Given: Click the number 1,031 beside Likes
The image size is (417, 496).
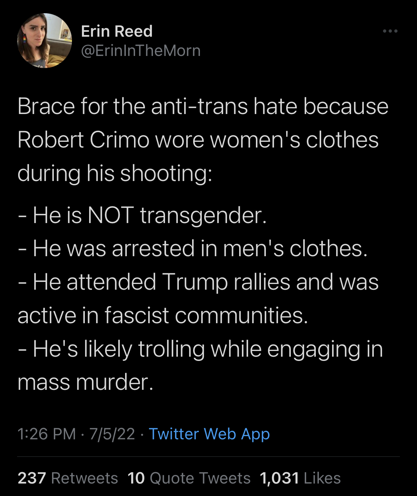Looking at the screenshot, I should coord(279,478).
